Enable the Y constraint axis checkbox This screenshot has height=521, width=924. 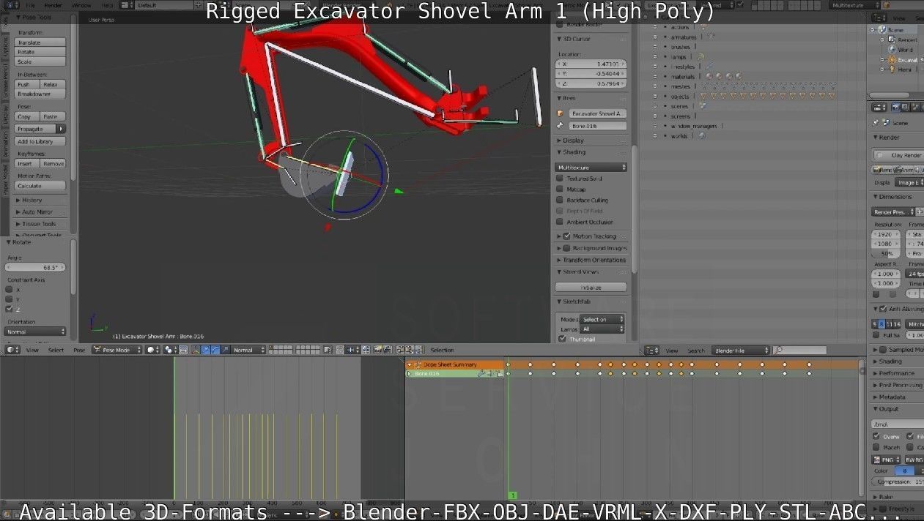click(9, 299)
